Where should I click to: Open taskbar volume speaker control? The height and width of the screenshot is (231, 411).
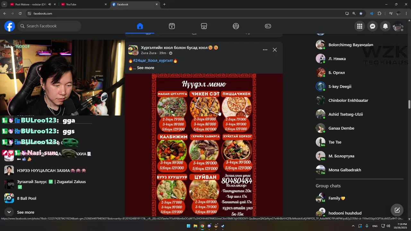click(388, 226)
